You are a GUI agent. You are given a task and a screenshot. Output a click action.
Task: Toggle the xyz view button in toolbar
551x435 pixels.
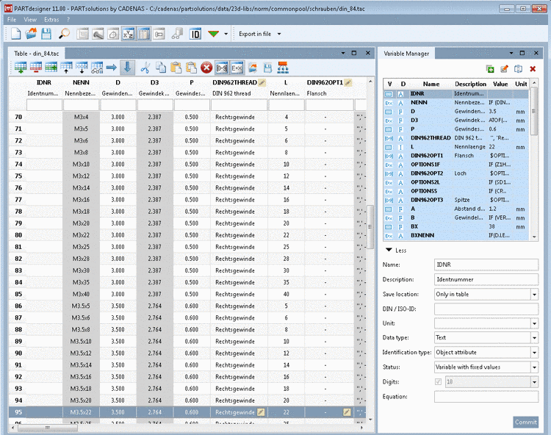128,34
